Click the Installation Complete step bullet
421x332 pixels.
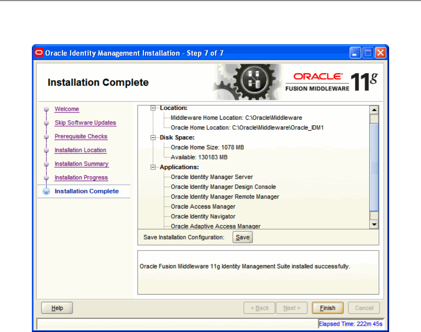[x=46, y=191]
